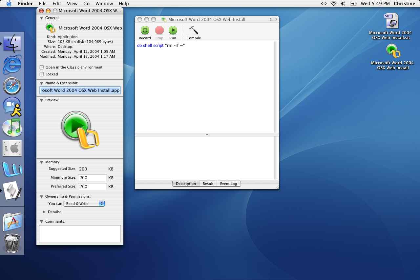
Task: Switch to the Description tab
Action: tap(186, 184)
